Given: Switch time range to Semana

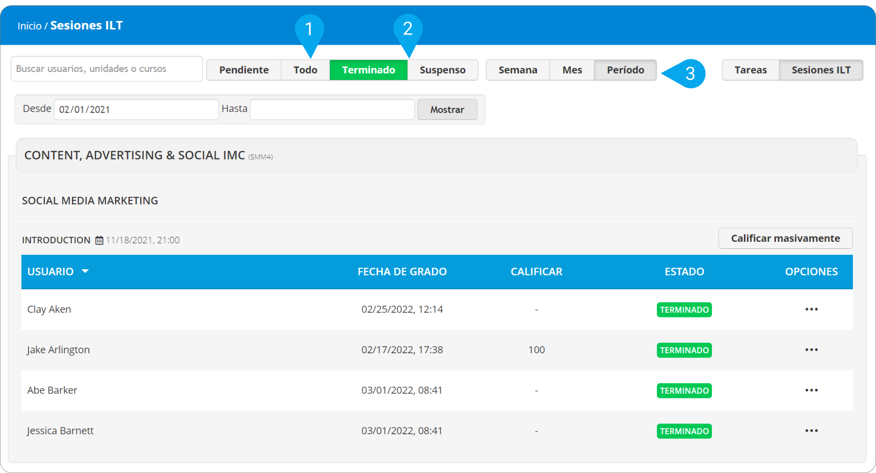Looking at the screenshot, I should click(518, 70).
